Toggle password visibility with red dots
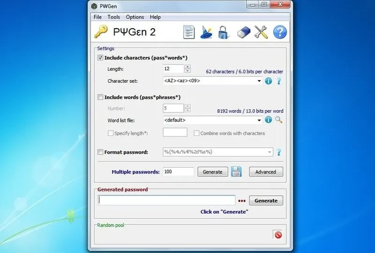 [x=242, y=201]
